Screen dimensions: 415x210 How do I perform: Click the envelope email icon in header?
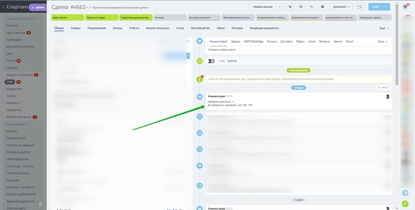tap(301, 7)
